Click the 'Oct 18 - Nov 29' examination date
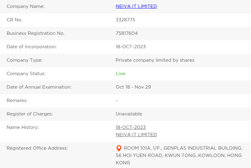Screen dimensions: 251x168 (x=133, y=87)
